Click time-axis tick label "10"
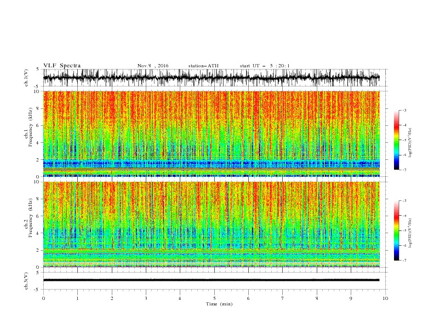Viewport: 434px width, 335px height. coord(385,298)
